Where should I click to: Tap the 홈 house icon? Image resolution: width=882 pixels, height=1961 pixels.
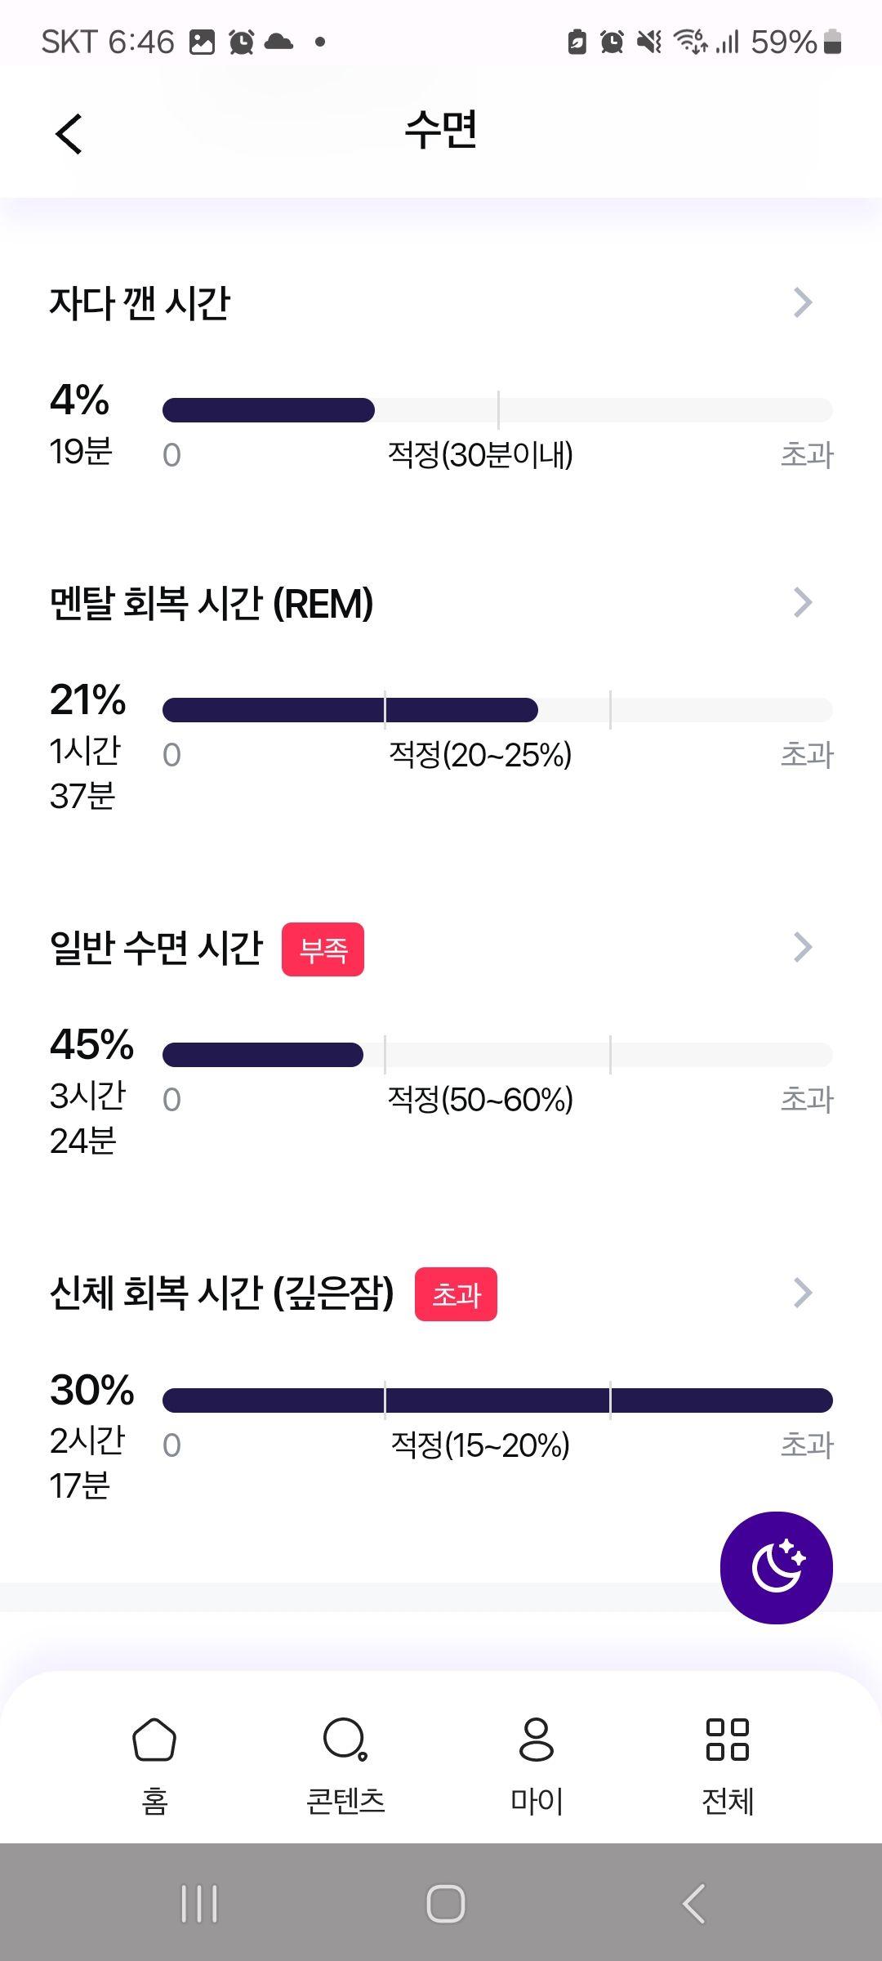click(x=154, y=1740)
